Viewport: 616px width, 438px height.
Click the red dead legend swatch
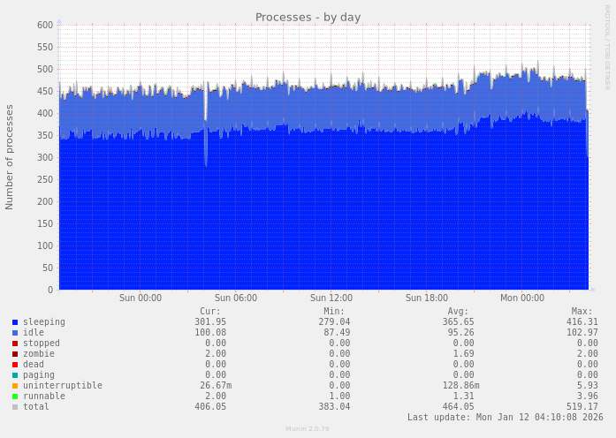click(15, 365)
